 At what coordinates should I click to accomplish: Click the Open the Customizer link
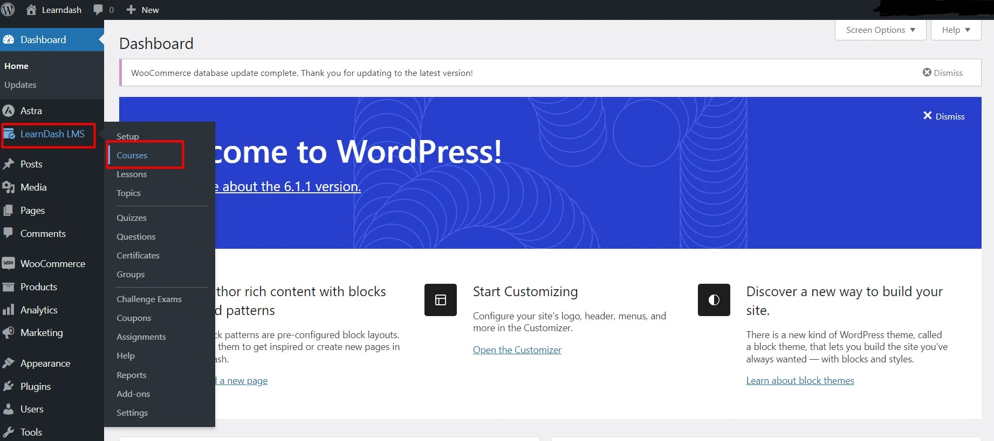pos(517,350)
